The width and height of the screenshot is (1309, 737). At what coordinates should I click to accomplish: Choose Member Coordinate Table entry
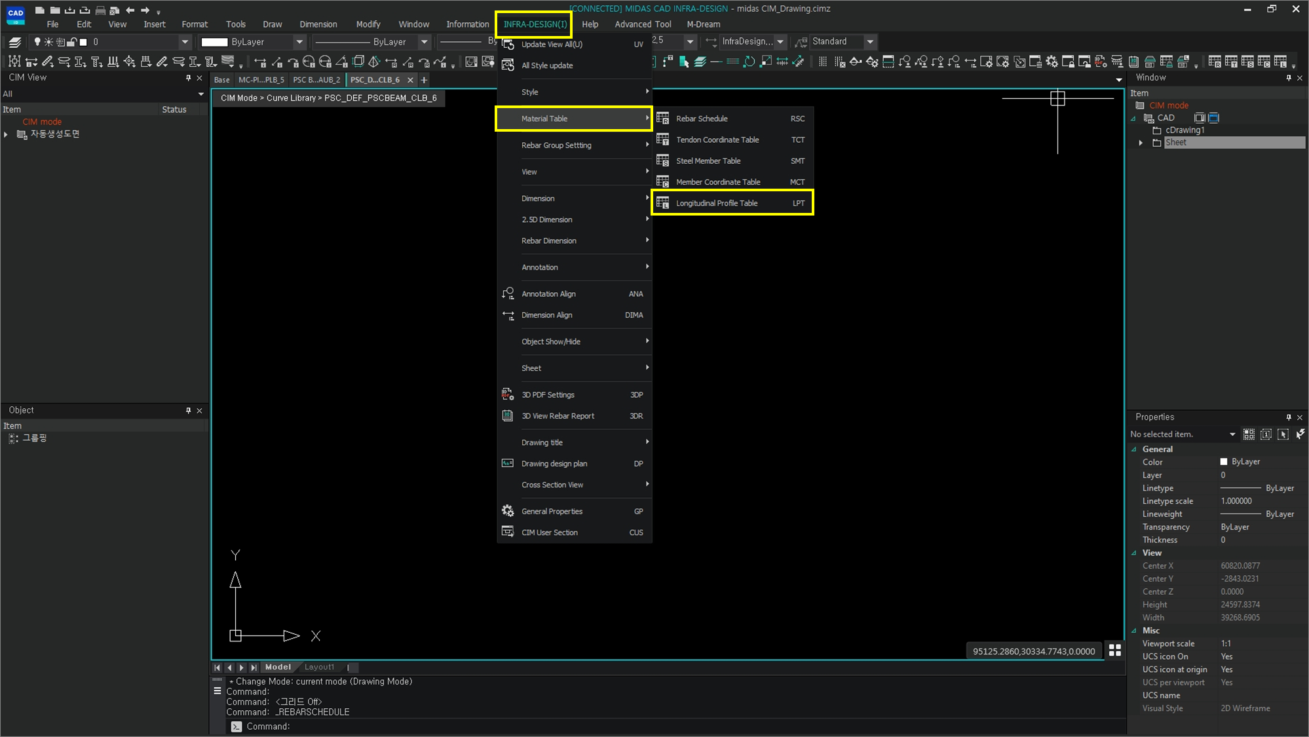pos(732,181)
